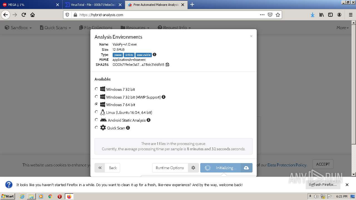Viewport: 356px width, 200px height.
Task: Expand Quick Scans navigation dropdown
Action: pyautogui.click(x=55, y=27)
